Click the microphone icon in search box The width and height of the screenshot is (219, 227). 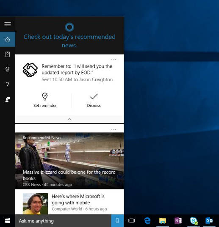coord(117,221)
